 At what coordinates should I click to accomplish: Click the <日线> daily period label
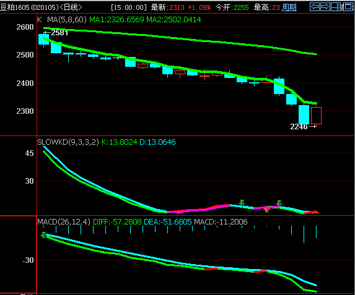coord(71,7)
